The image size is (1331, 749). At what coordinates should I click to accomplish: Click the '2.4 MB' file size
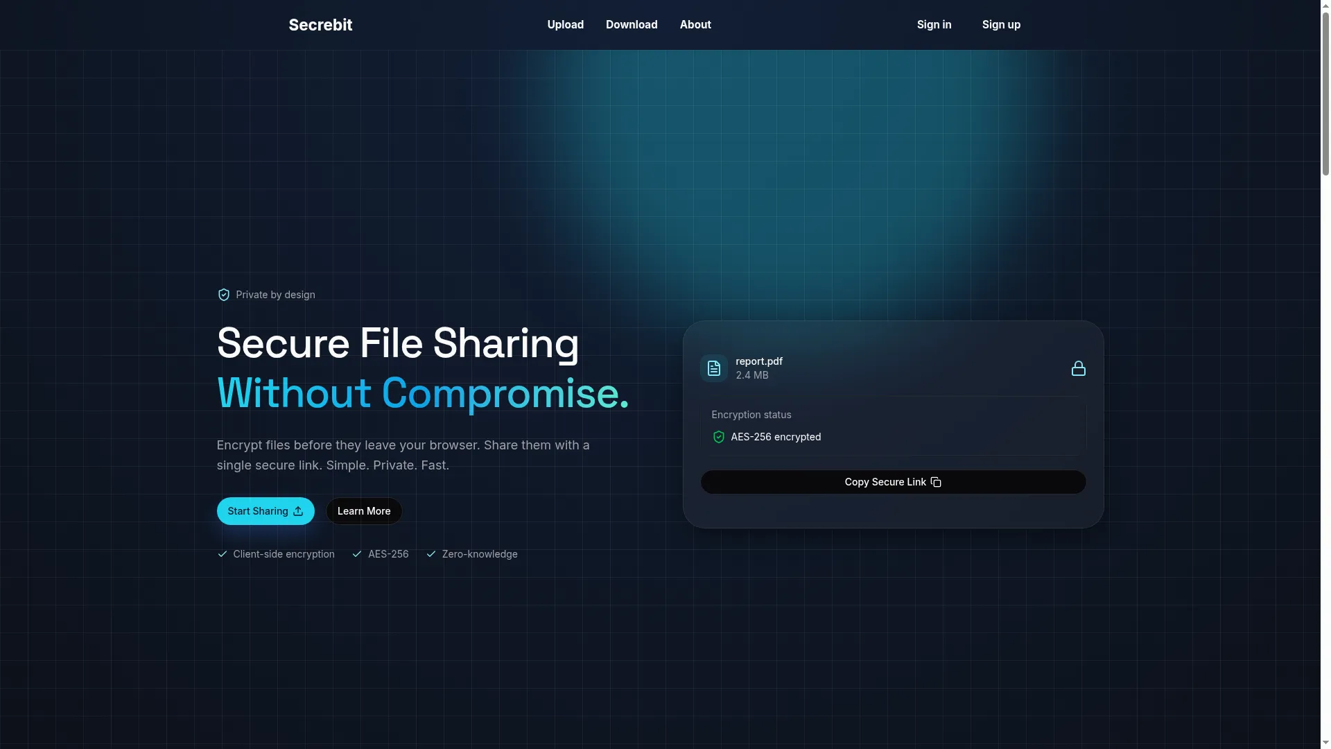(752, 375)
